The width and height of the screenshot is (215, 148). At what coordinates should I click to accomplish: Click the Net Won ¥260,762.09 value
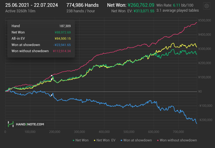point(141,5)
